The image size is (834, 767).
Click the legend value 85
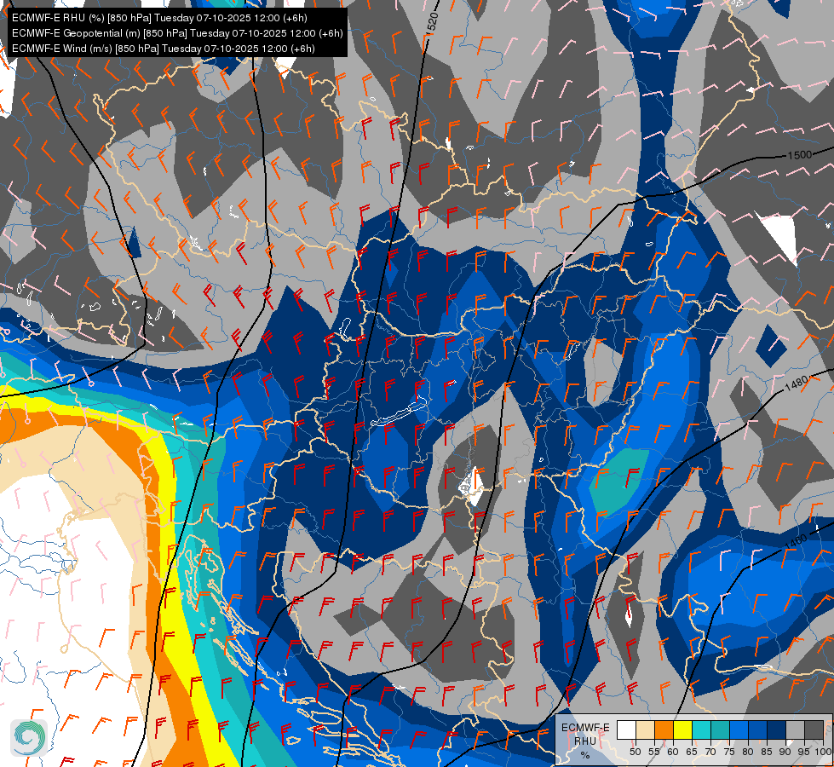point(767,752)
